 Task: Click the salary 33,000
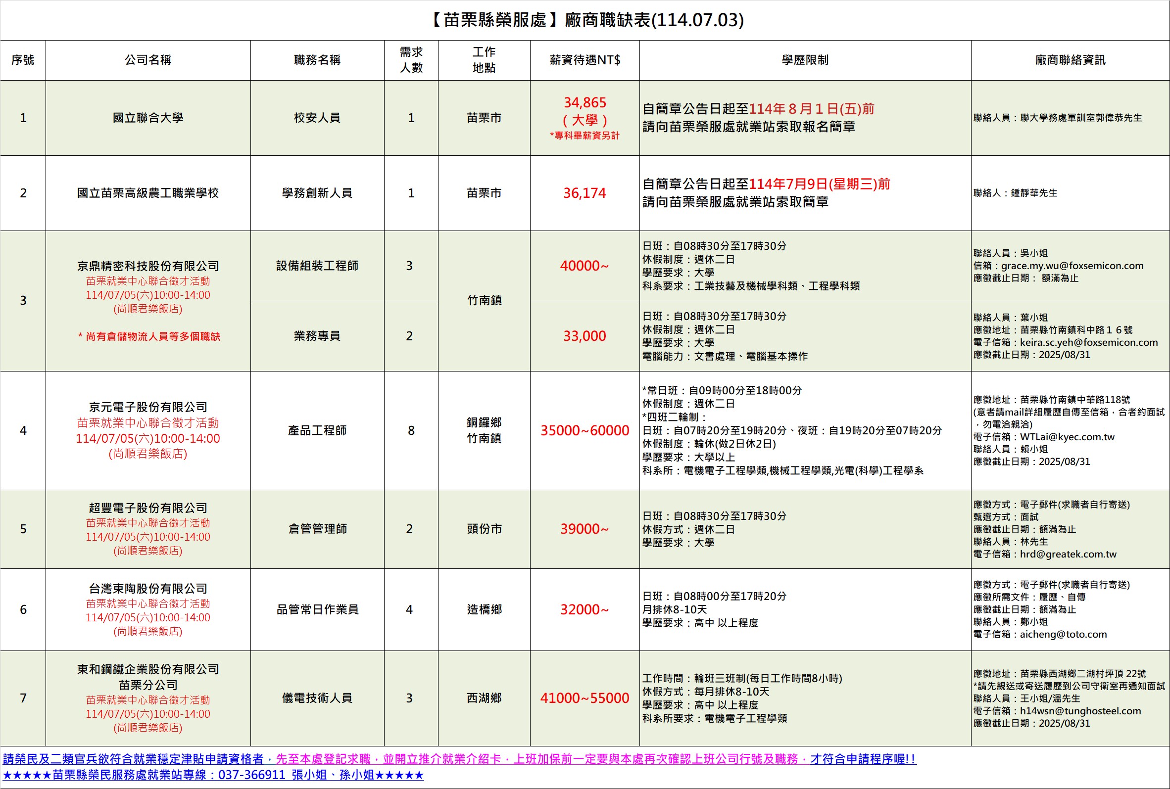point(585,336)
